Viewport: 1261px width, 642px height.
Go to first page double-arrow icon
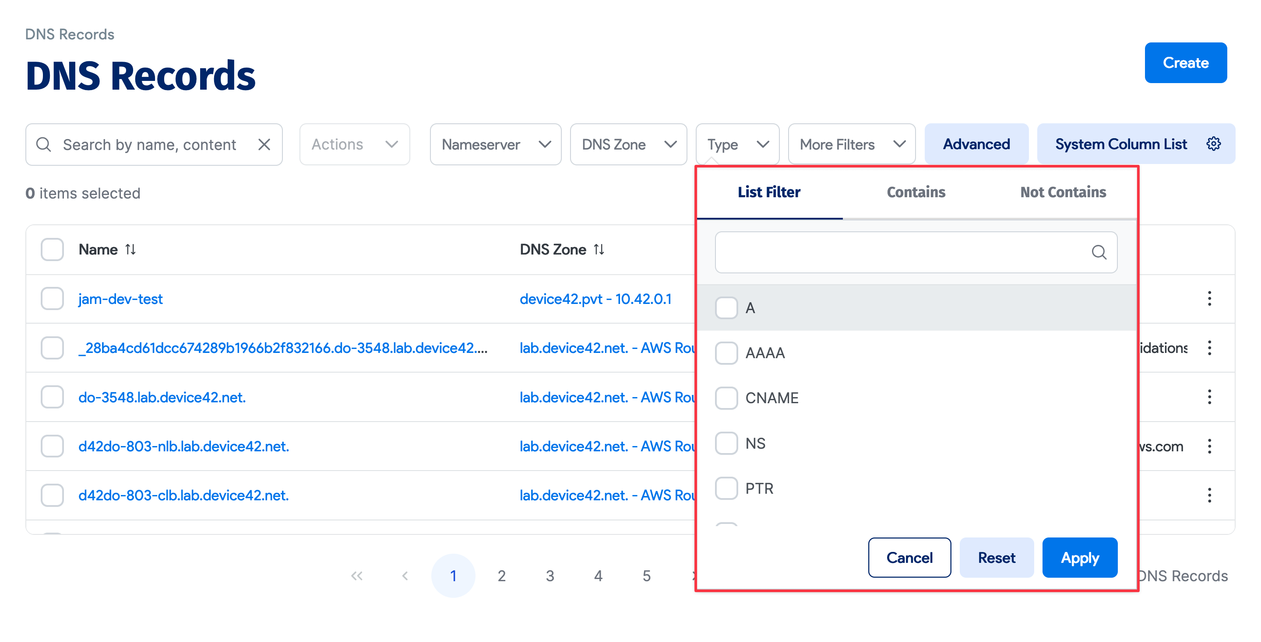356,576
